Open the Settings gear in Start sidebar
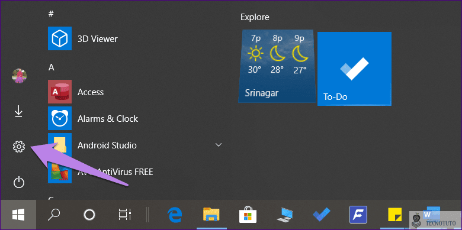Image resolution: width=462 pixels, height=230 pixels. (19, 146)
